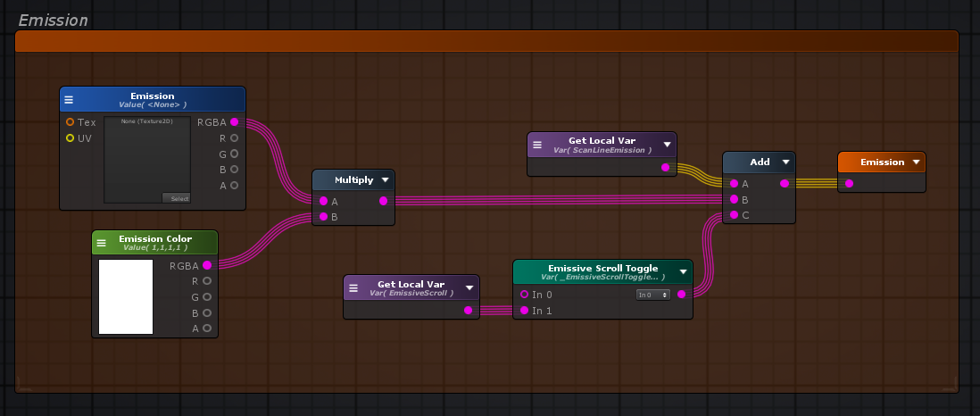Select the orange Emission output node title

pyautogui.click(x=883, y=162)
